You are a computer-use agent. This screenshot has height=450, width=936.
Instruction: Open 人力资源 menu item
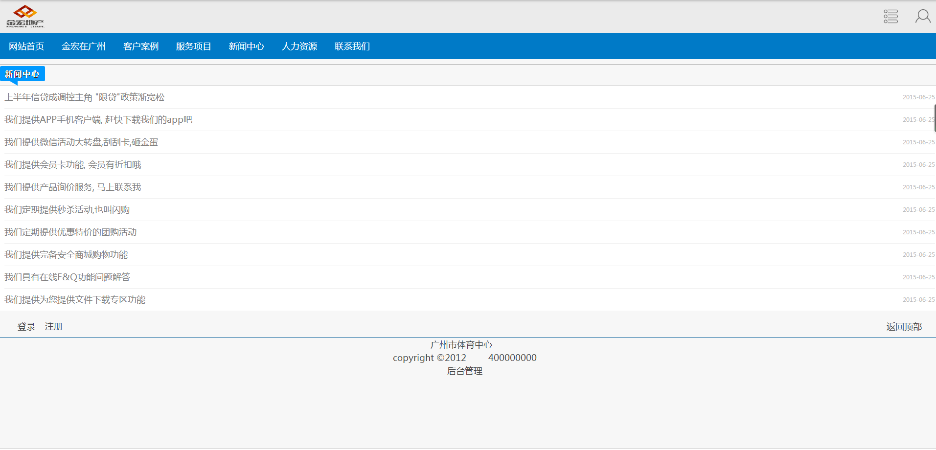click(299, 46)
